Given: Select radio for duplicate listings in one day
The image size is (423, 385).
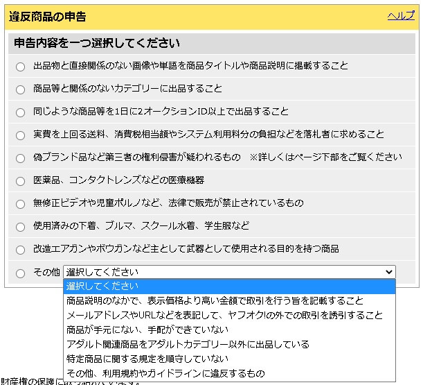Looking at the screenshot, I should click(x=20, y=112).
